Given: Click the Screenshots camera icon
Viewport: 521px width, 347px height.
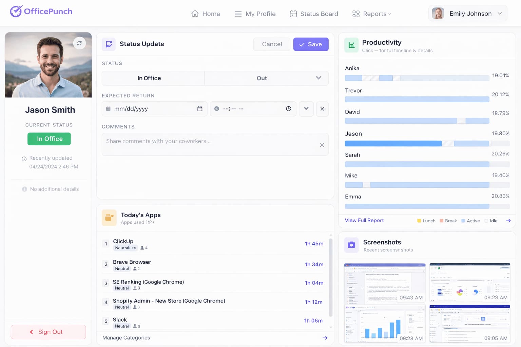Looking at the screenshot, I should (x=351, y=245).
